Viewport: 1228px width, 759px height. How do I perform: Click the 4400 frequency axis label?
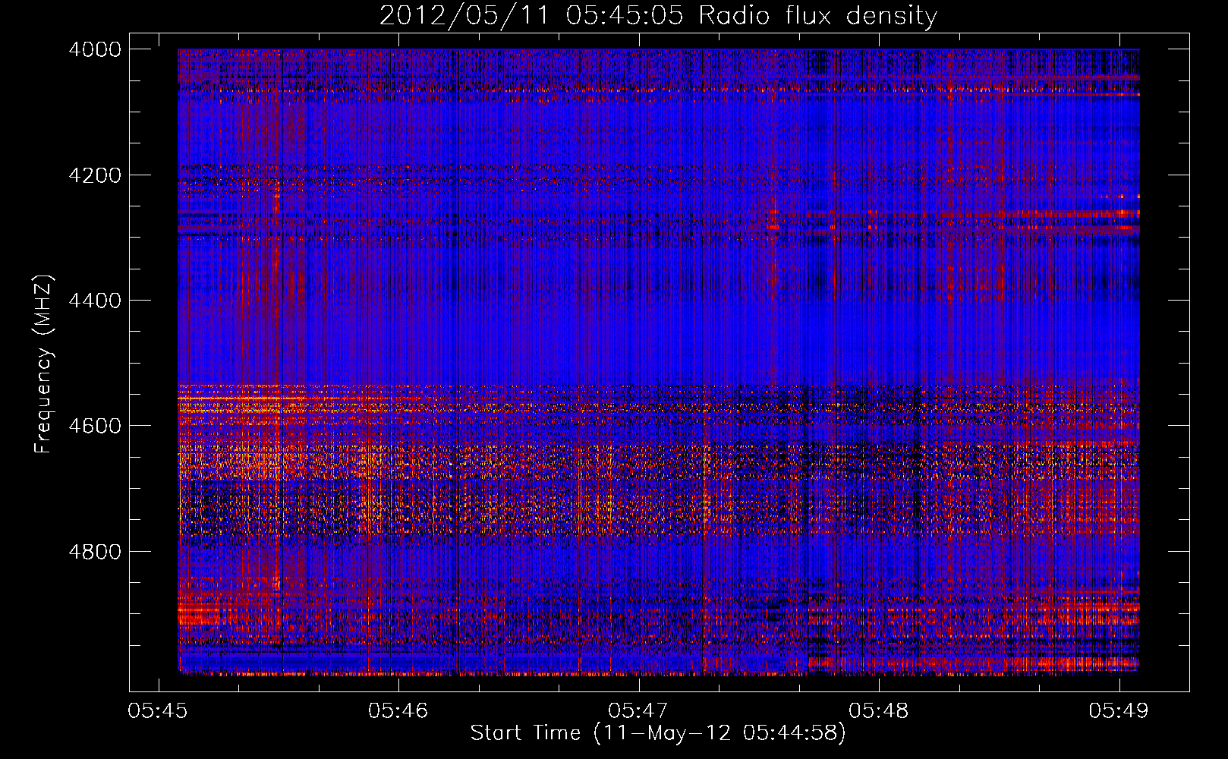[x=95, y=301]
